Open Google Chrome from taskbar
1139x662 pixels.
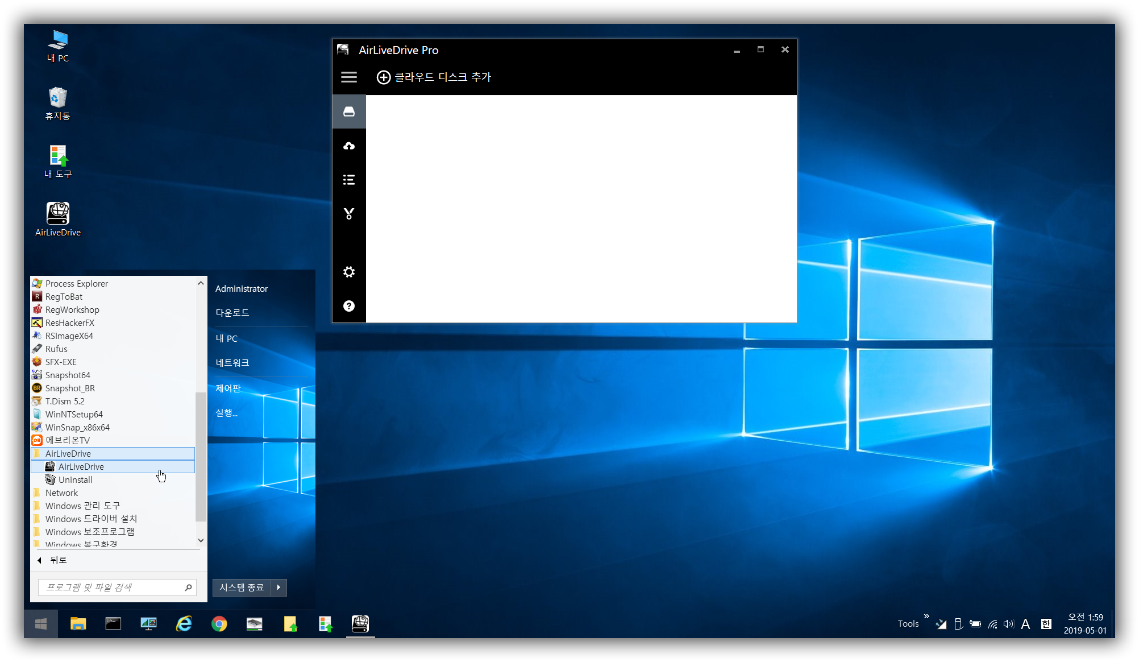pos(219,624)
